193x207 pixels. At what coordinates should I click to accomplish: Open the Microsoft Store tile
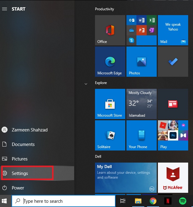pyautogui.click(x=110, y=104)
